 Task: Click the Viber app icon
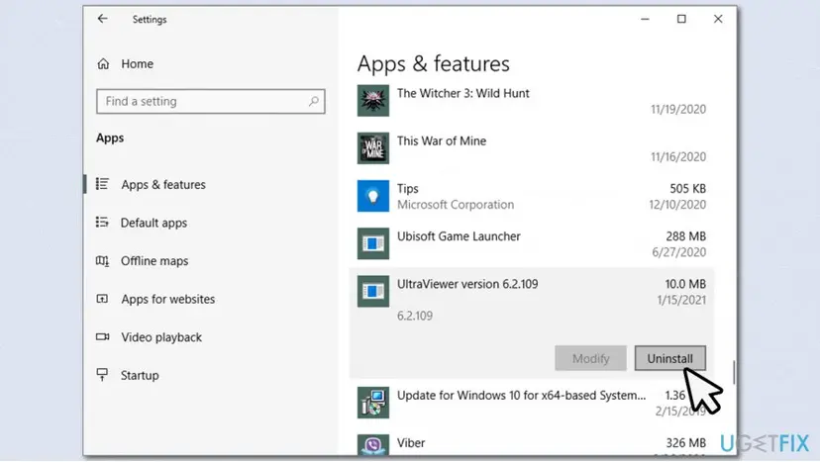coord(373,444)
